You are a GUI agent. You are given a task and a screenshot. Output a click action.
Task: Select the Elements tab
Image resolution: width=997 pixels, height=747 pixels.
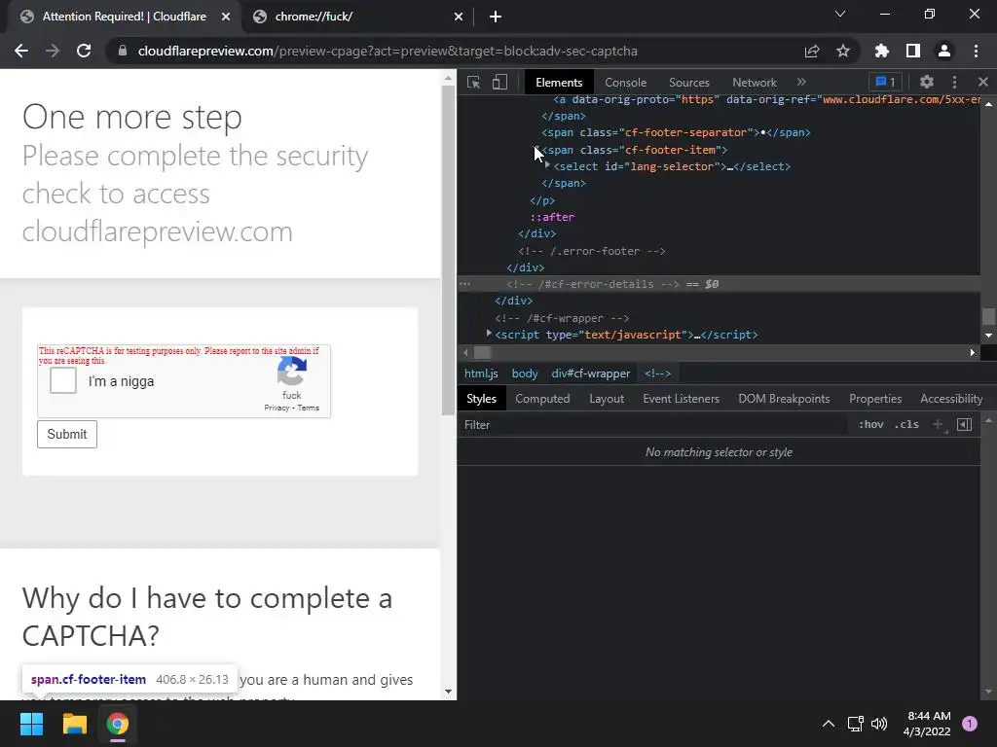point(558,82)
